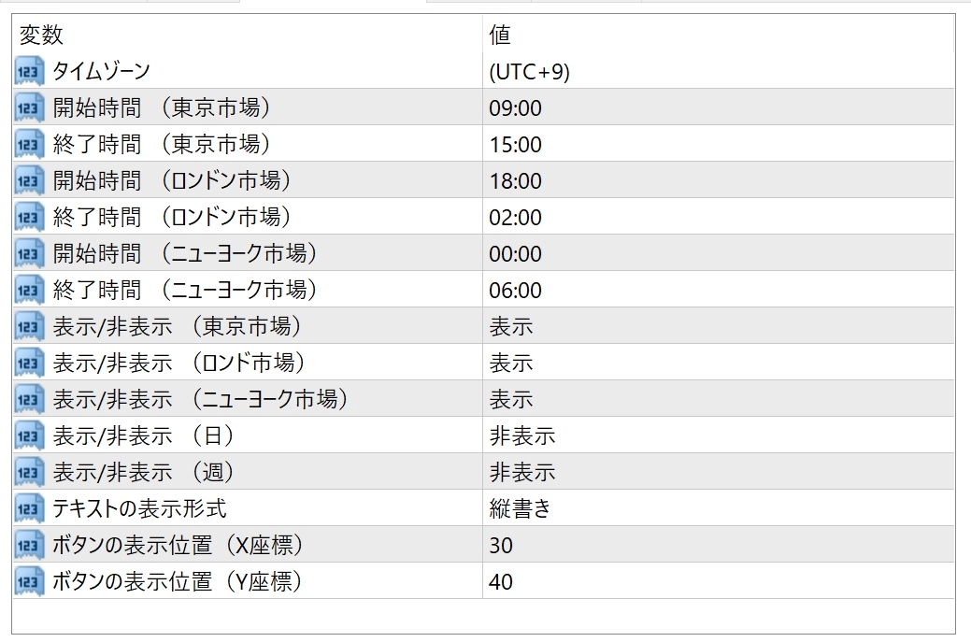The height and width of the screenshot is (642, 971).
Task: Click the 値 column header
Action: point(500,36)
